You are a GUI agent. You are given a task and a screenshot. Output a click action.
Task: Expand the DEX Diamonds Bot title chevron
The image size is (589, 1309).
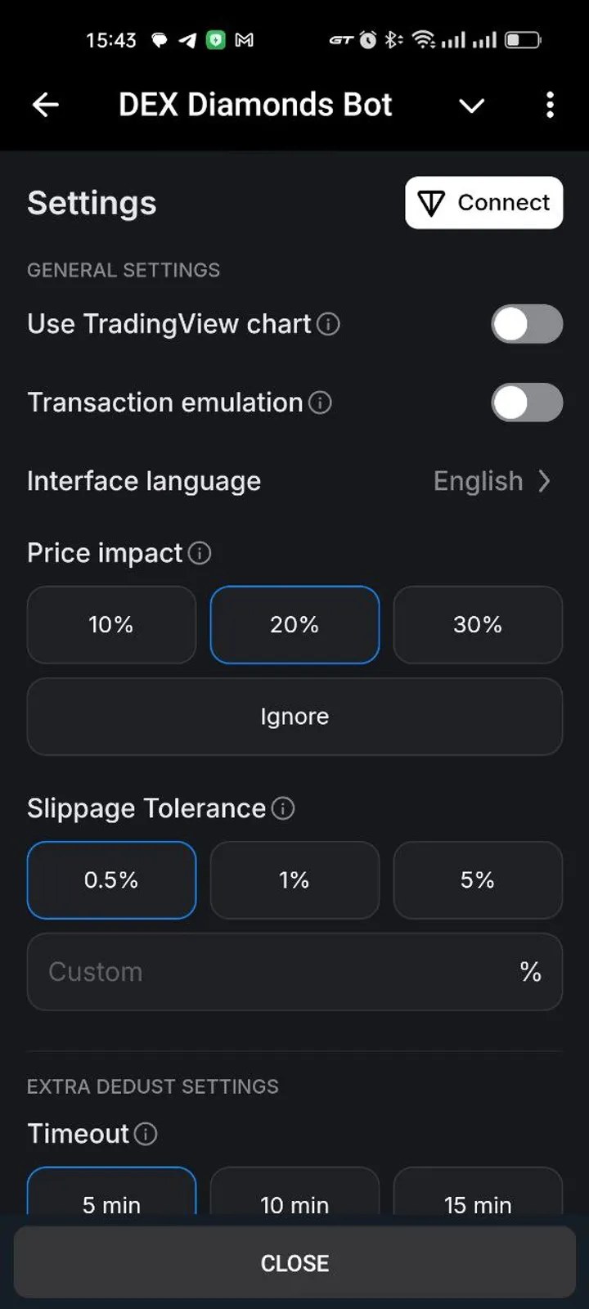point(471,106)
